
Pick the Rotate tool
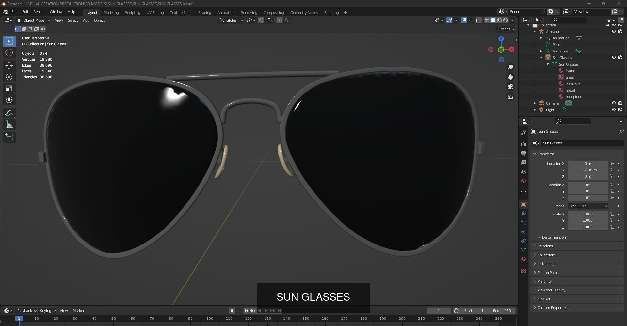(9, 77)
